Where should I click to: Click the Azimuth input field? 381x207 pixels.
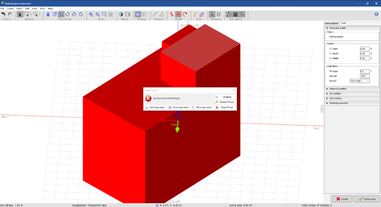[x=365, y=76]
